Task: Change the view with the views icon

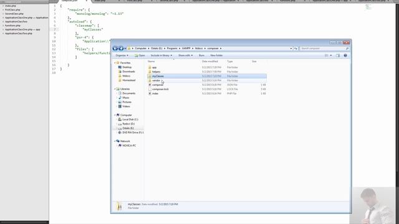Action: click(x=326, y=55)
